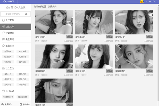Viewport: 159px width, 106px height.
Task: Open thumbnail of room 100099
Action: click(94, 22)
